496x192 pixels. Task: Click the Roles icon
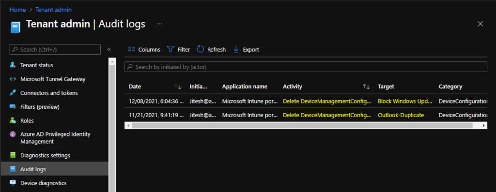pos(13,120)
